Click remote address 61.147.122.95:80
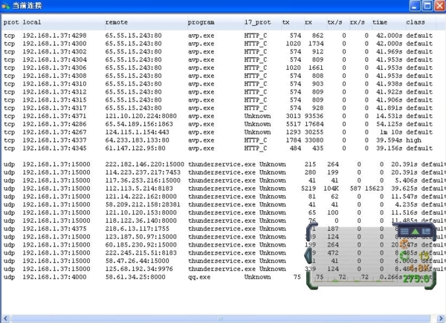The image size is (446, 323). point(135,149)
